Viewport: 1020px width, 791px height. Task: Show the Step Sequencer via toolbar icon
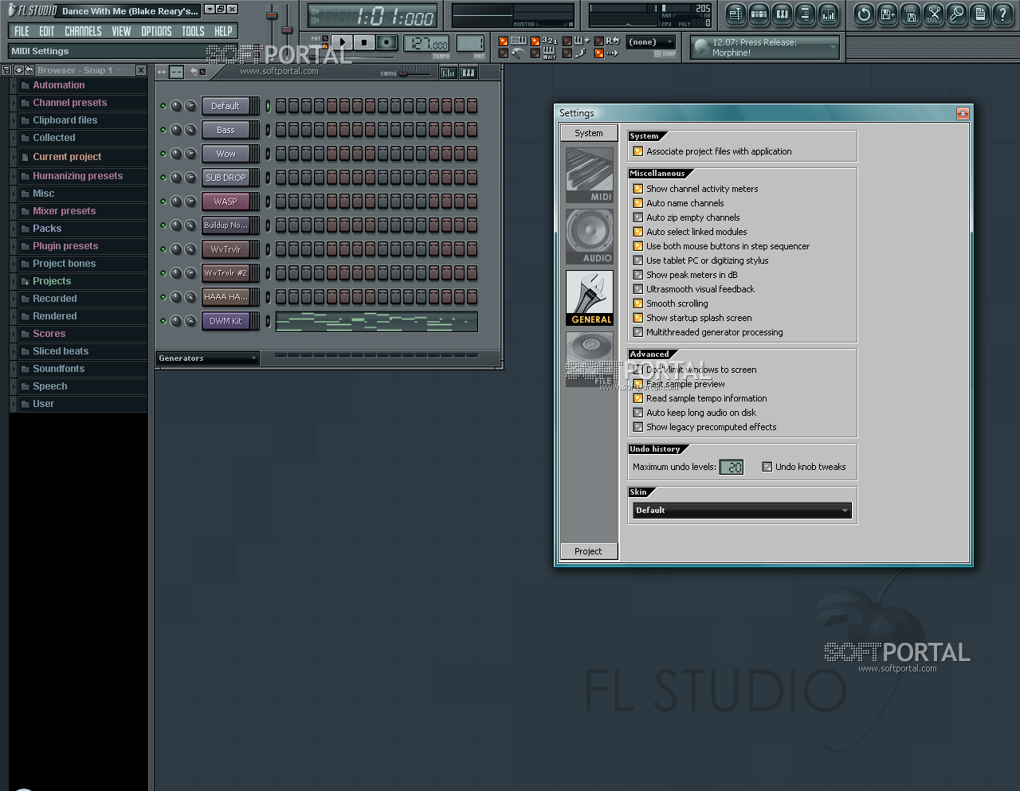(x=759, y=14)
